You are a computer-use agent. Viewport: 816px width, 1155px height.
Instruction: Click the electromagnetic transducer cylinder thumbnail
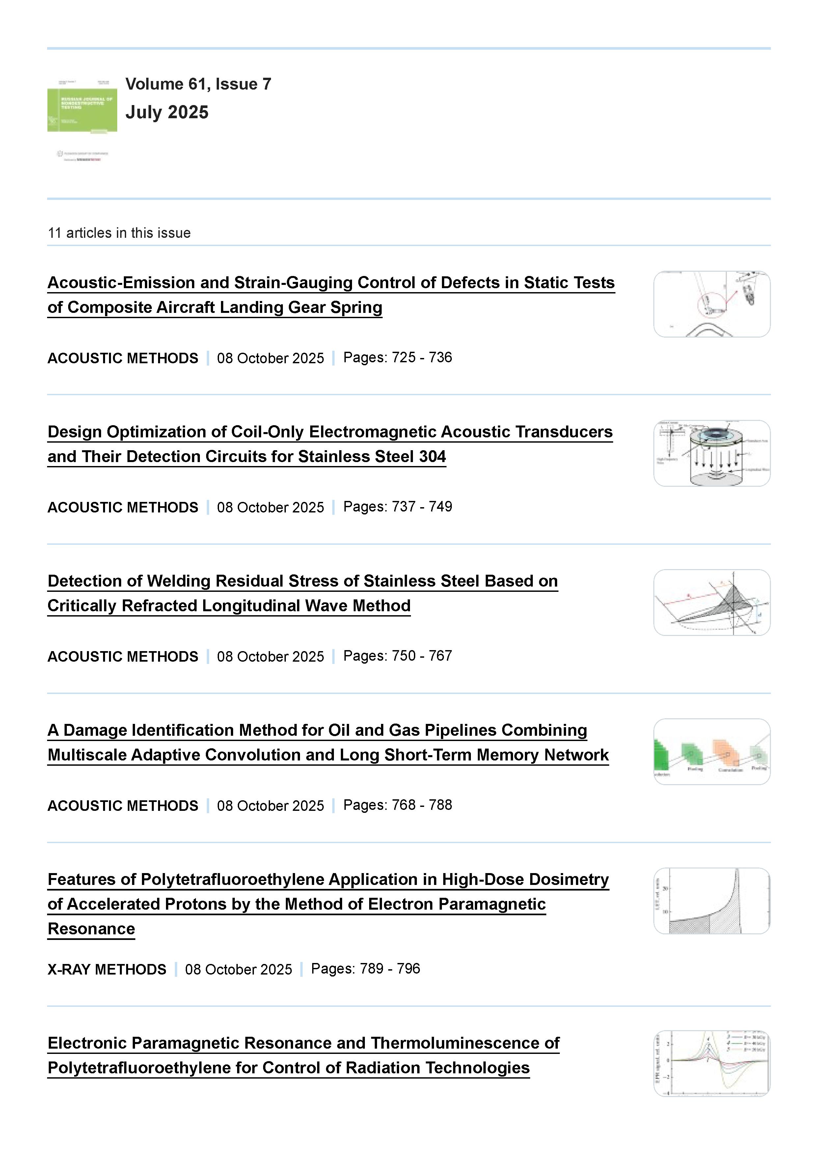point(711,453)
